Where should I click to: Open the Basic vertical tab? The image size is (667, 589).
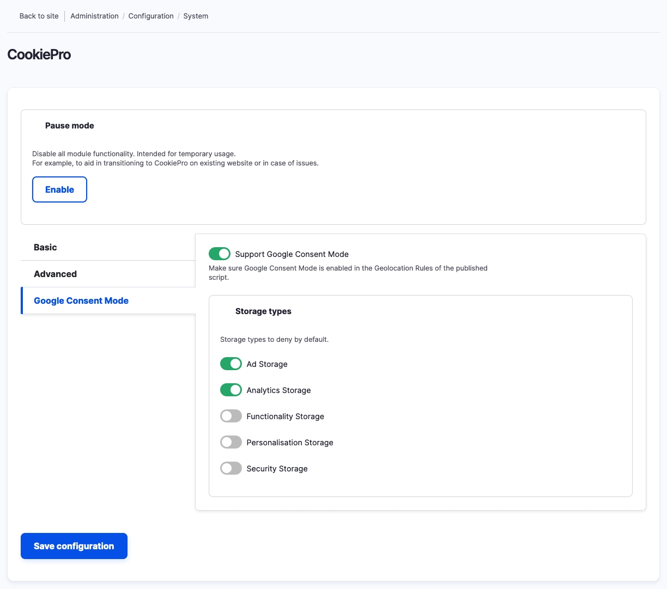tap(108, 247)
